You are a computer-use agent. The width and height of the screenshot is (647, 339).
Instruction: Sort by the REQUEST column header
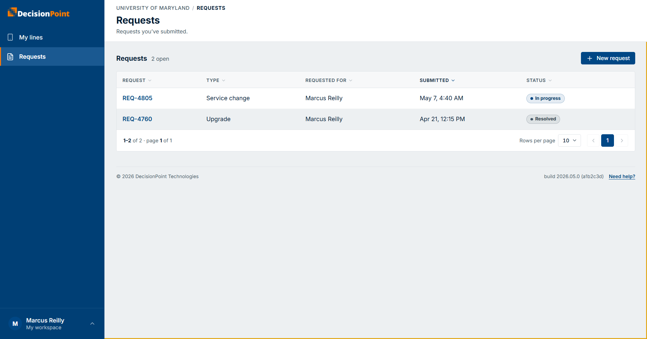137,80
